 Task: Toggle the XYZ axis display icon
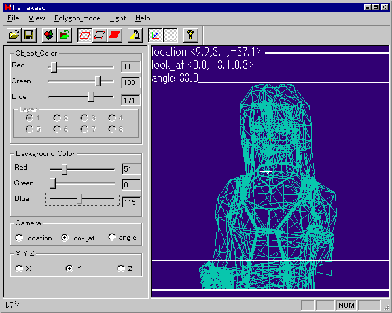155,35
